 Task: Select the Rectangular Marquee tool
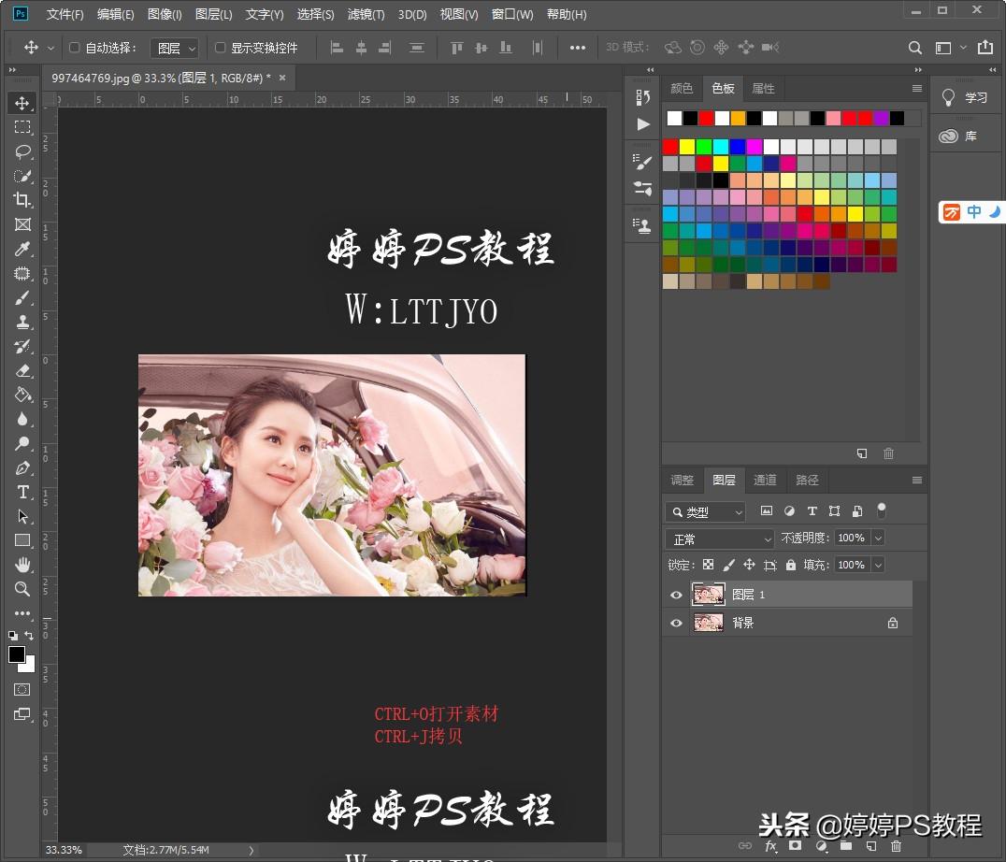22,127
